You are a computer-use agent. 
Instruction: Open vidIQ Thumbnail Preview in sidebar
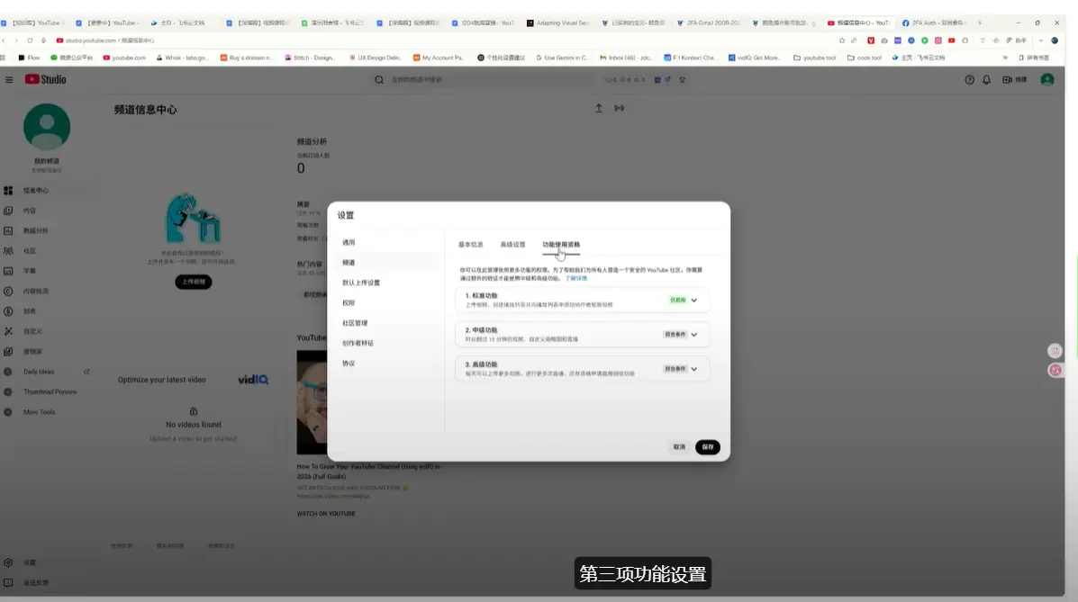click(50, 391)
